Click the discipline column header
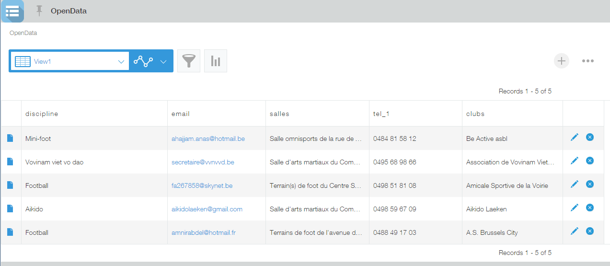The height and width of the screenshot is (266, 610). (94, 114)
